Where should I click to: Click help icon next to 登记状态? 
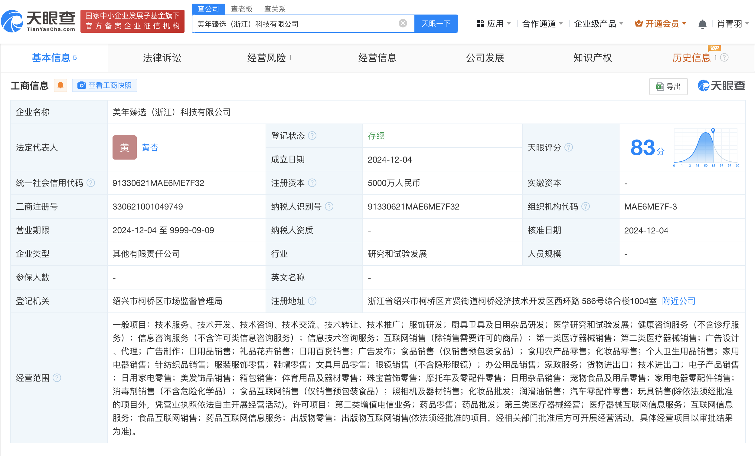click(312, 136)
